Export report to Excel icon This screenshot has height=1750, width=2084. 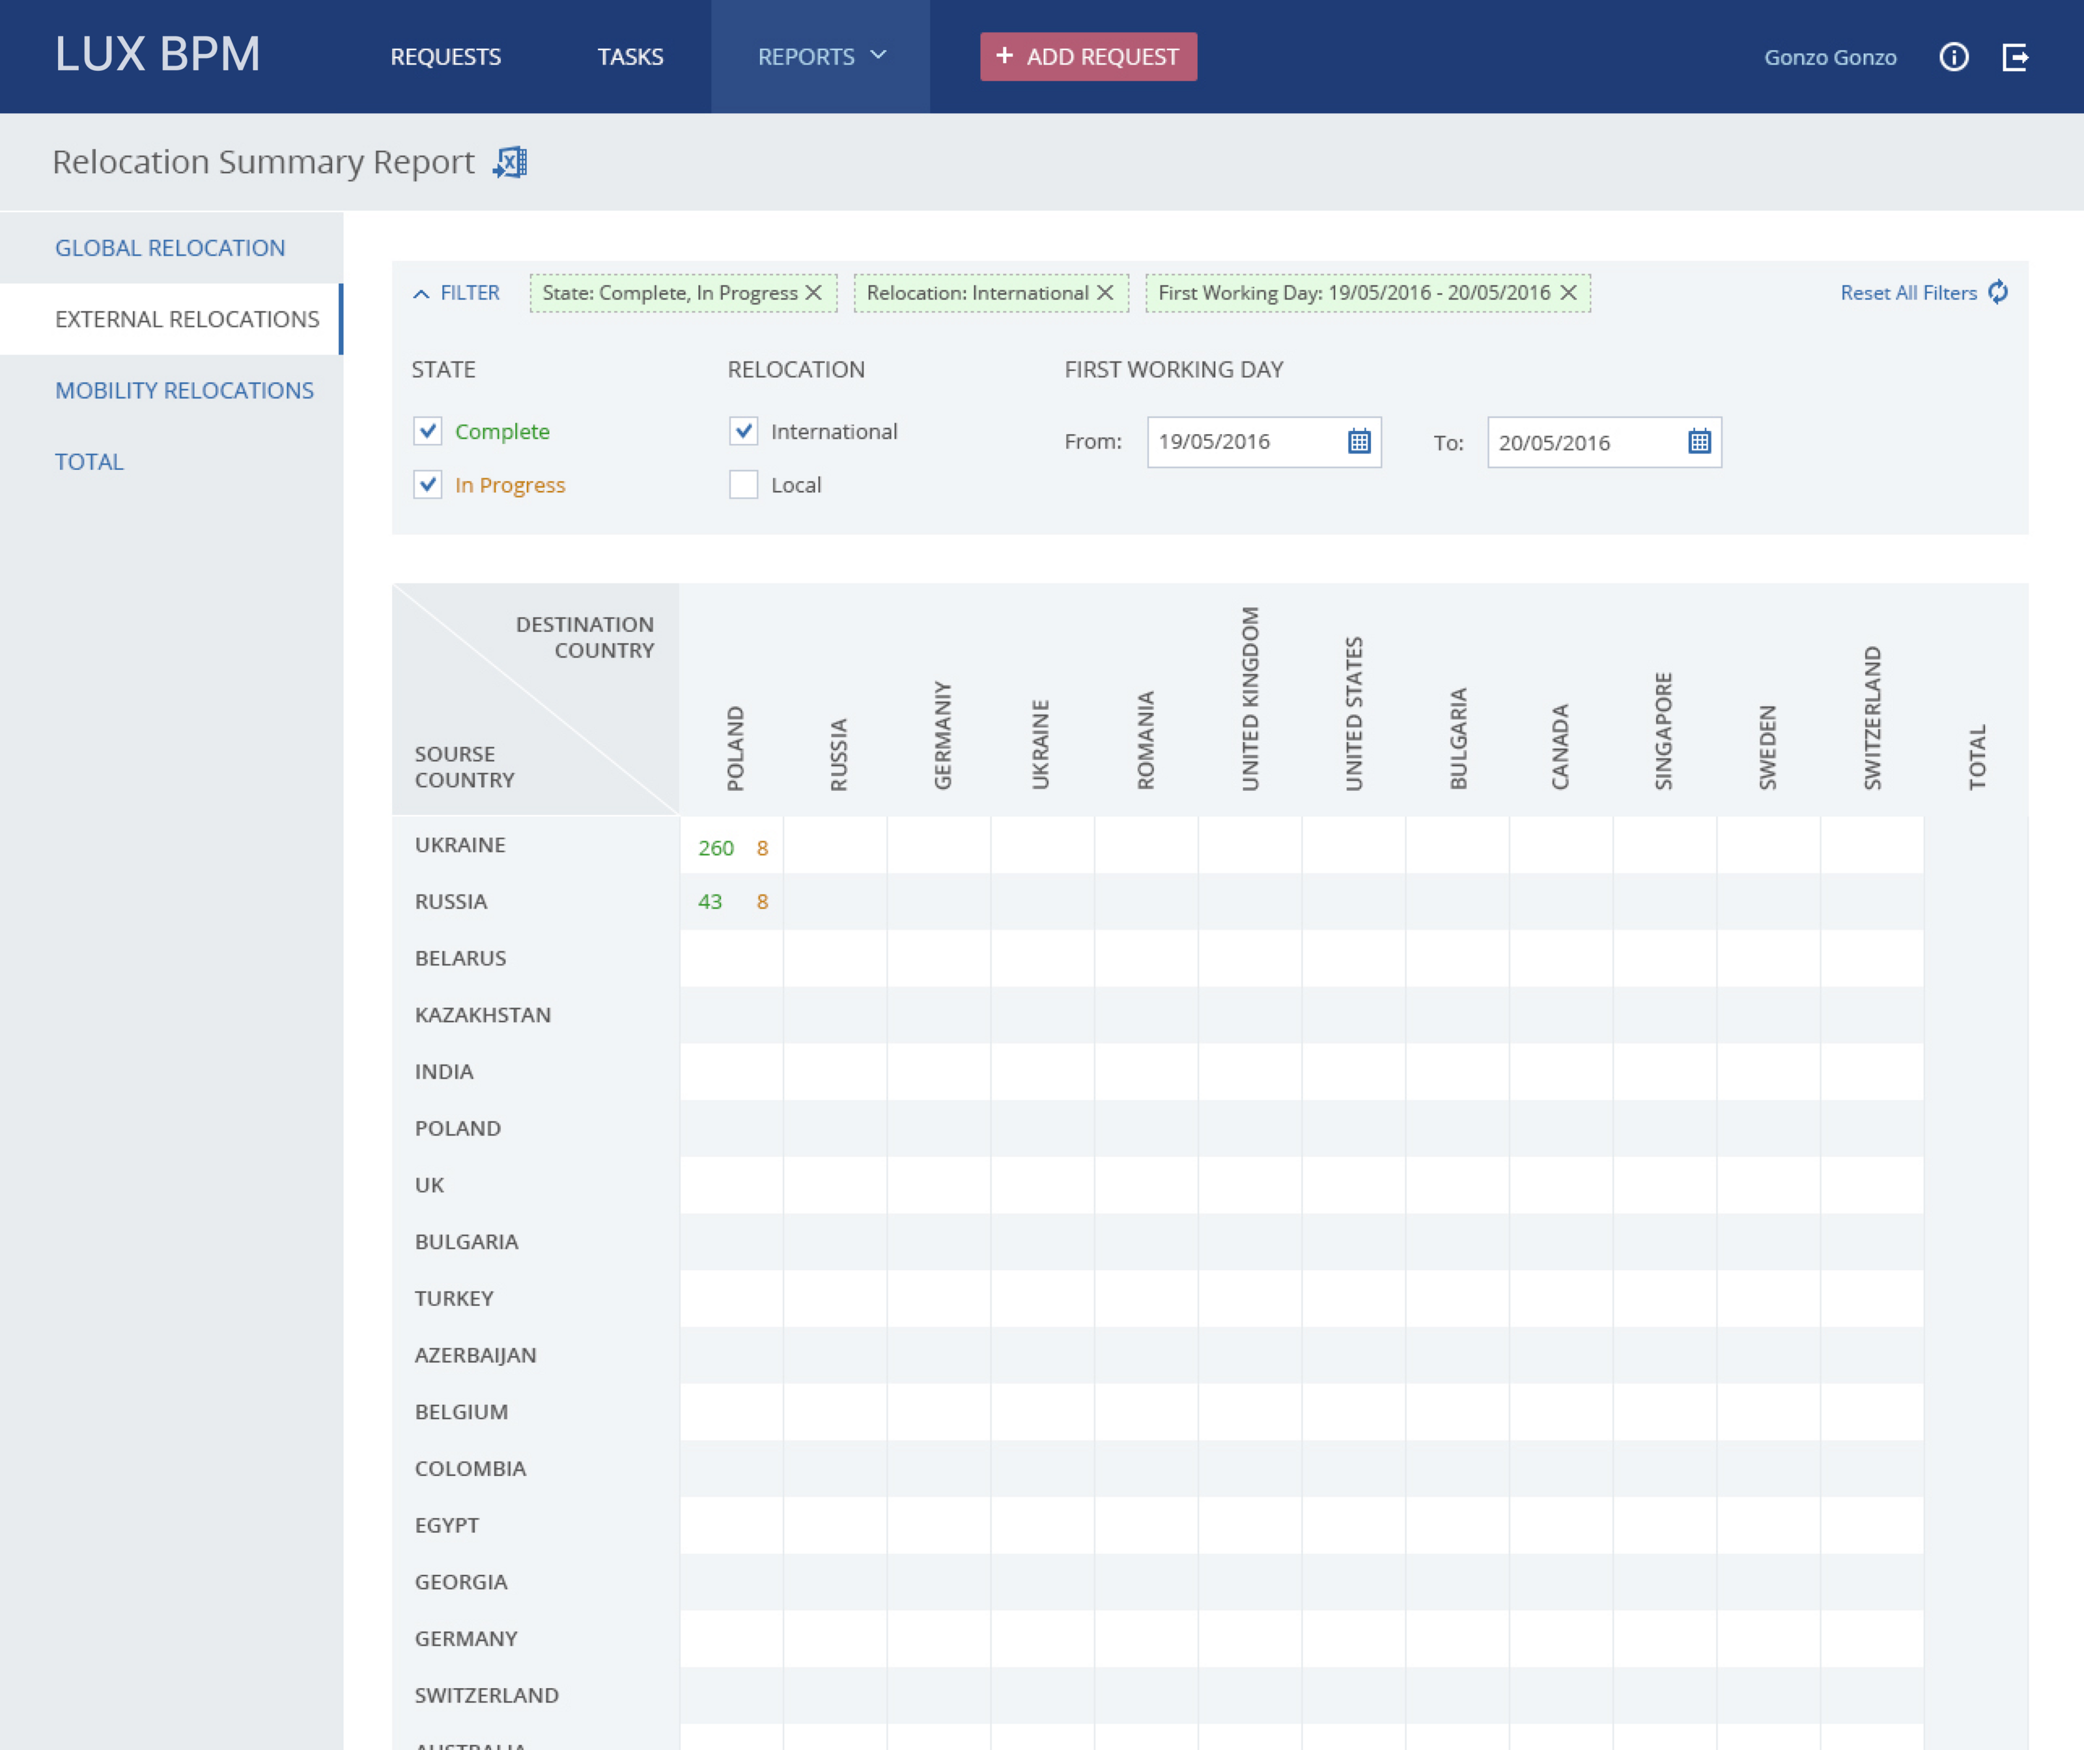click(x=510, y=161)
